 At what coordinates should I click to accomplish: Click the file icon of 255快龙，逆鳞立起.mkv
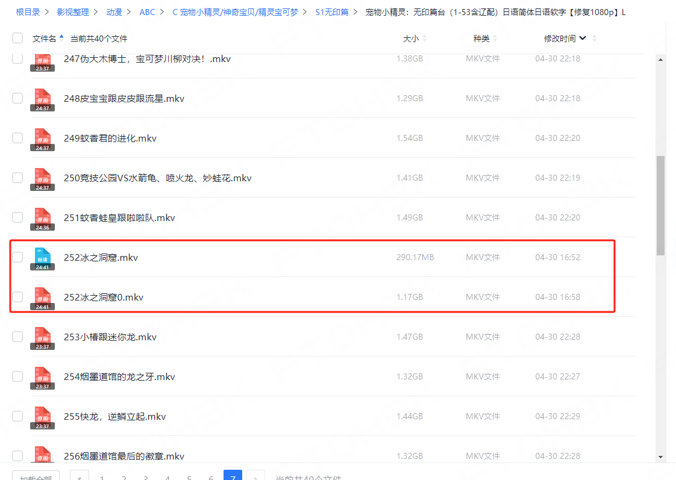(42, 417)
